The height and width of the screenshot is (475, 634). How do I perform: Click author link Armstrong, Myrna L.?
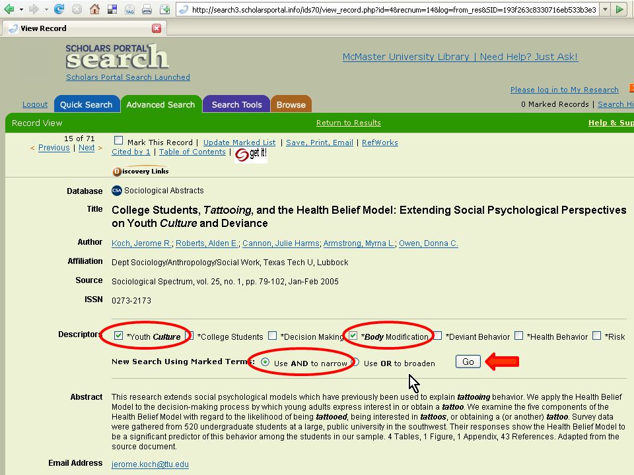pyautogui.click(x=359, y=243)
